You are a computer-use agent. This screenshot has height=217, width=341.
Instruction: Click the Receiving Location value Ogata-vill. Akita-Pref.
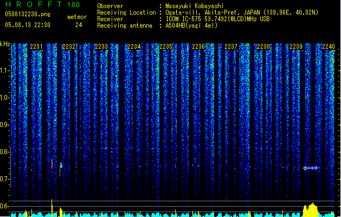pyautogui.click(x=203, y=12)
